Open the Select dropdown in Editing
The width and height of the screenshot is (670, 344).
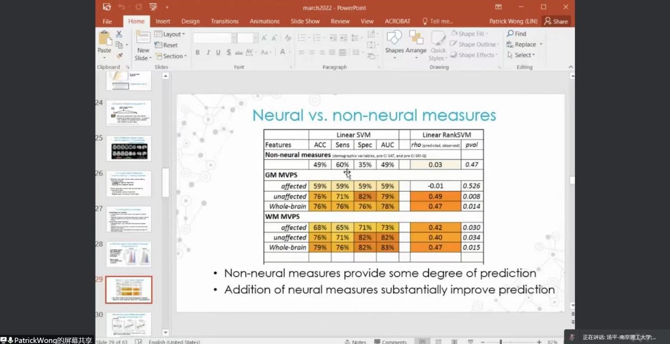pyautogui.click(x=521, y=55)
